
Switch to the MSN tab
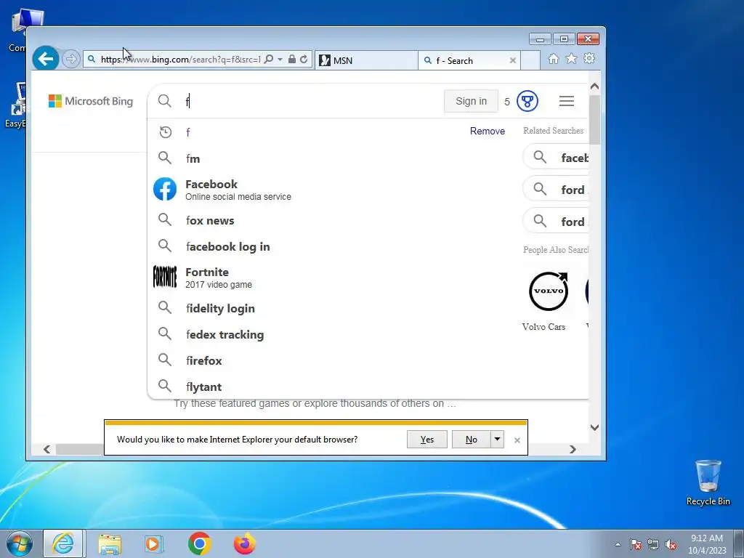[x=366, y=60]
